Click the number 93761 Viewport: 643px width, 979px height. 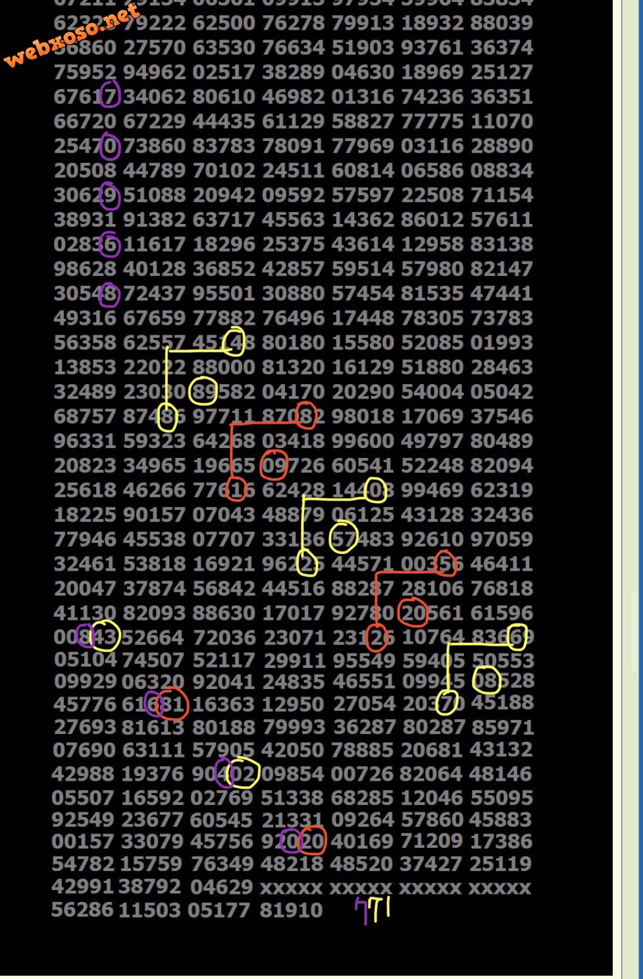[432, 47]
